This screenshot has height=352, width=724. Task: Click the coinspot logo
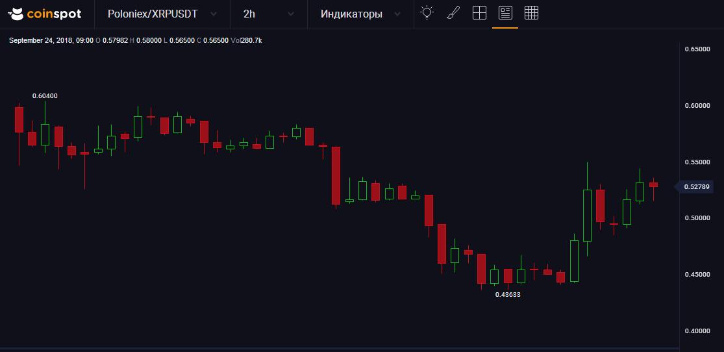pos(44,14)
